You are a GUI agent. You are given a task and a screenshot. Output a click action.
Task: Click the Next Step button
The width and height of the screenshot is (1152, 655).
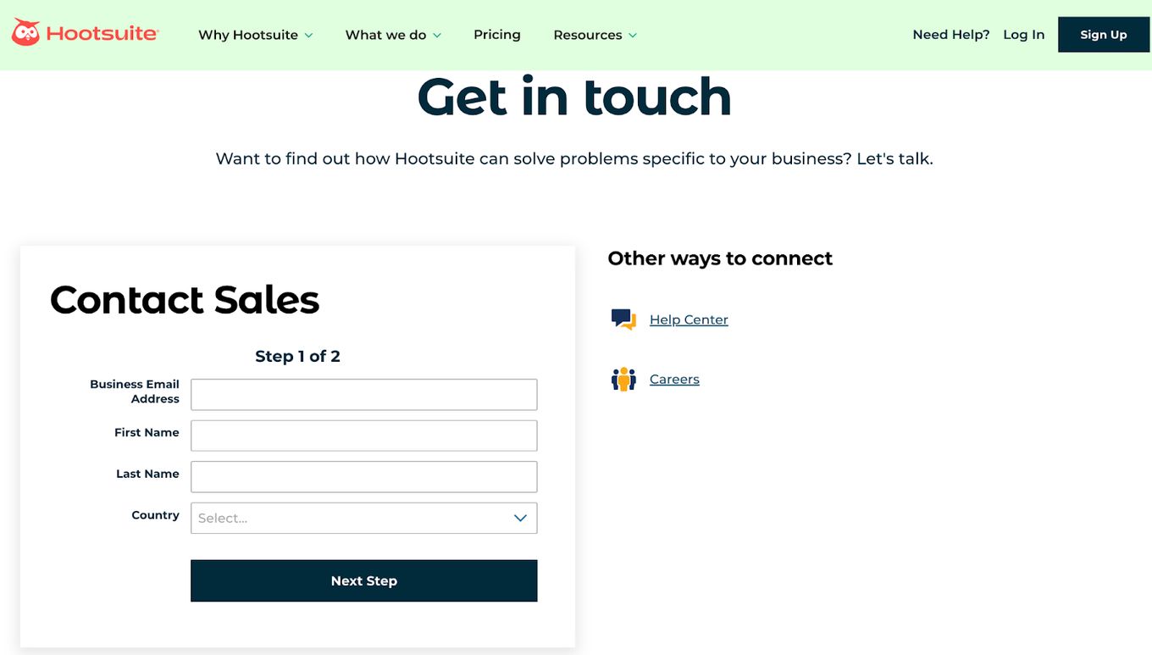coord(364,580)
